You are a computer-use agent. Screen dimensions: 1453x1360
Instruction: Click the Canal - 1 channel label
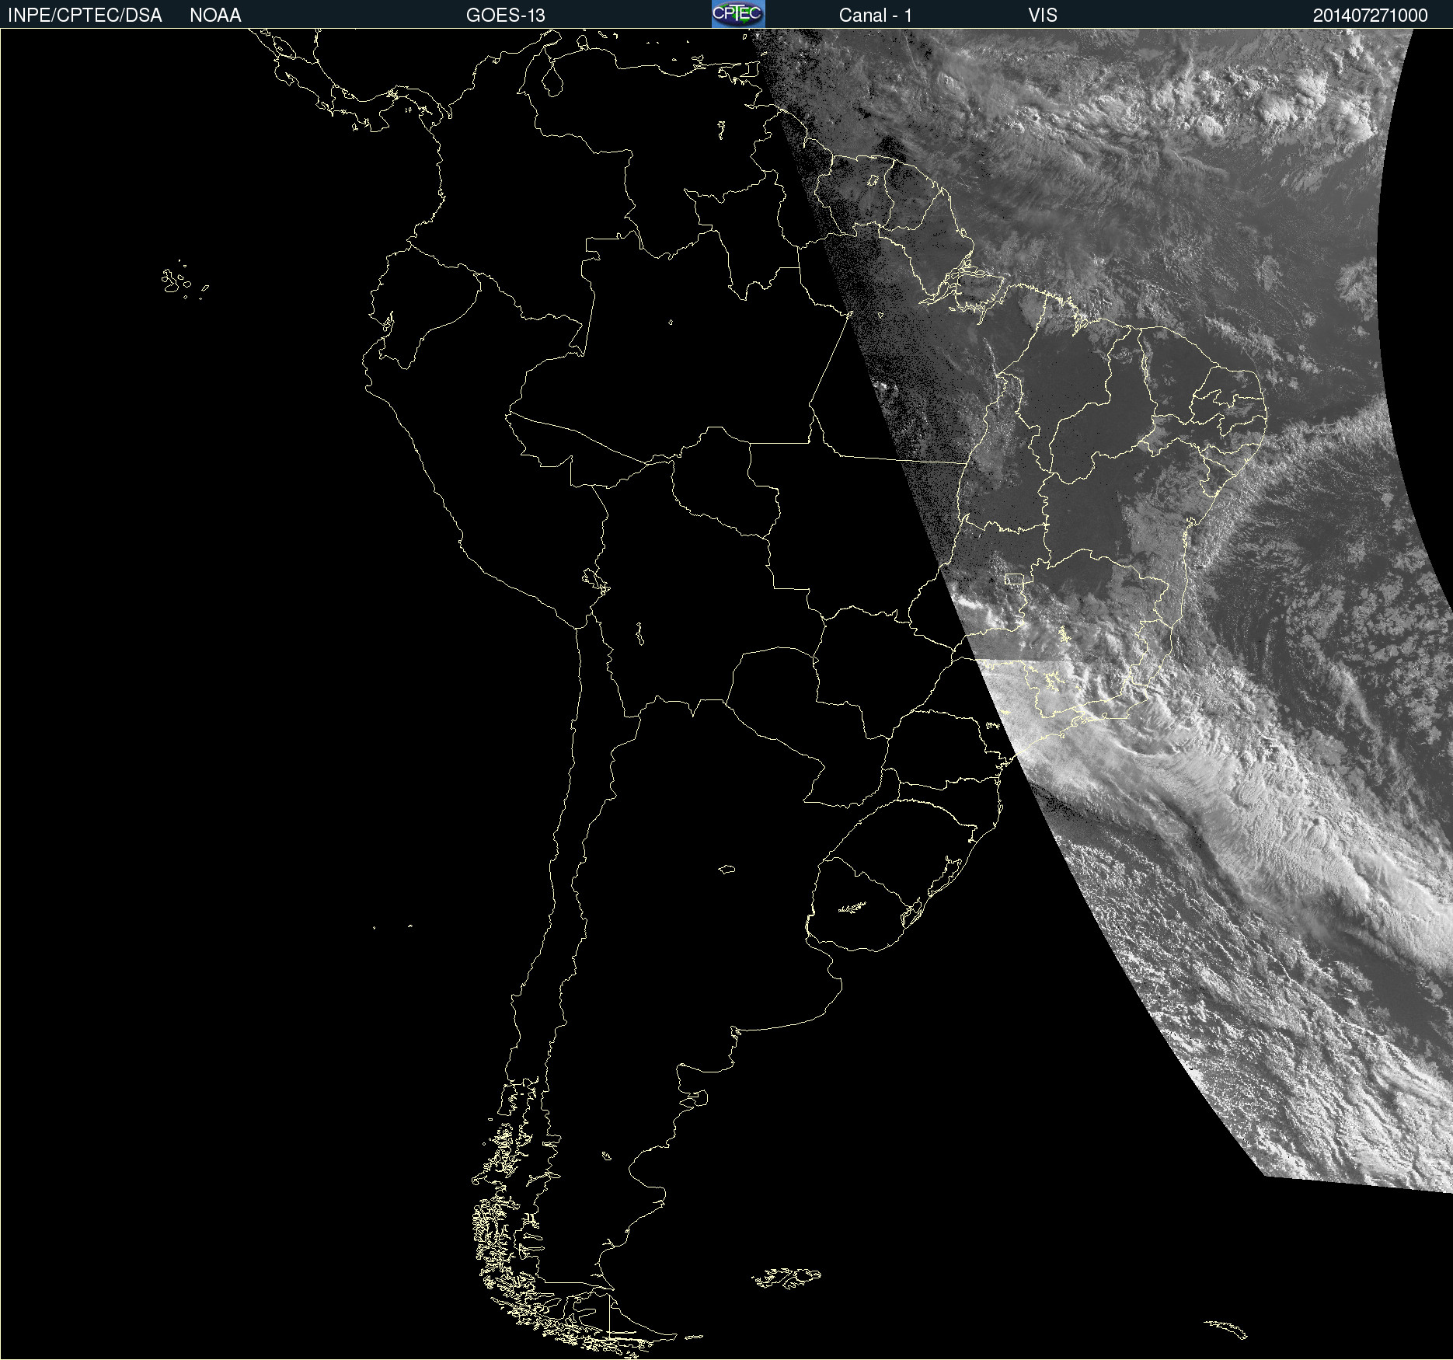pos(875,16)
